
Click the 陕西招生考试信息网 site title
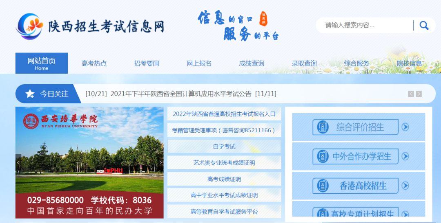point(106,26)
